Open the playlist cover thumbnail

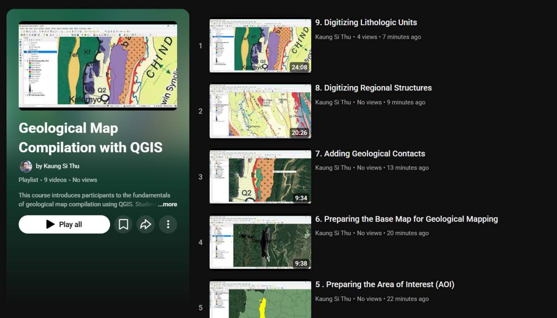(x=98, y=66)
